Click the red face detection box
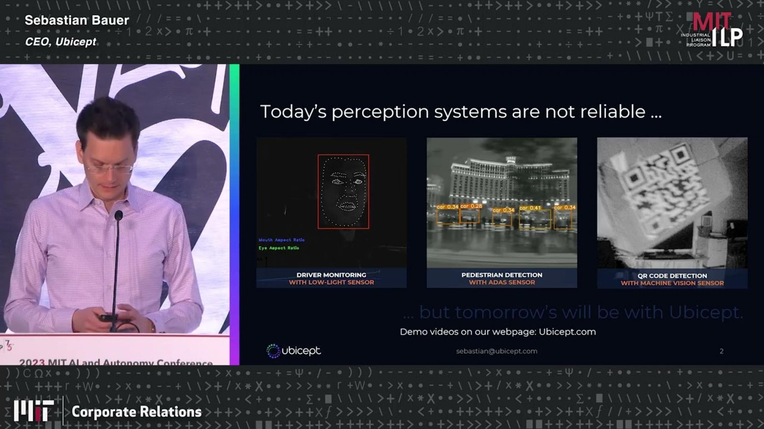Screen dimensions: 764x429 pos(343,192)
